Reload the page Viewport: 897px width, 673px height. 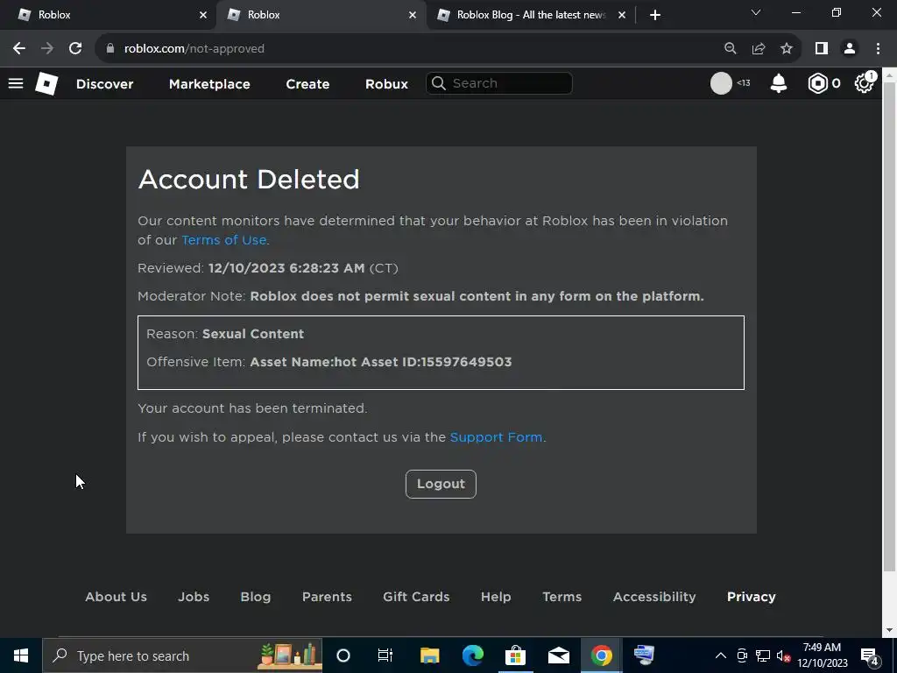pos(75,49)
